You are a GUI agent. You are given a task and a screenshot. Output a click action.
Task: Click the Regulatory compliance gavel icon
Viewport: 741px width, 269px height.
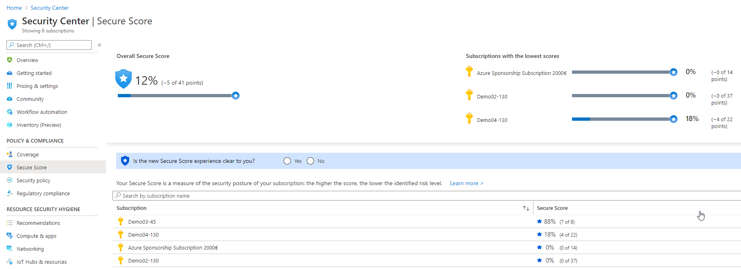click(x=10, y=193)
